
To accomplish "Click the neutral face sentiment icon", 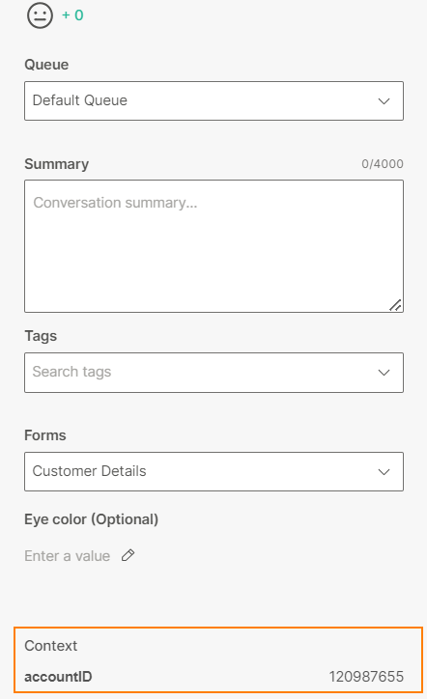I will point(40,15).
